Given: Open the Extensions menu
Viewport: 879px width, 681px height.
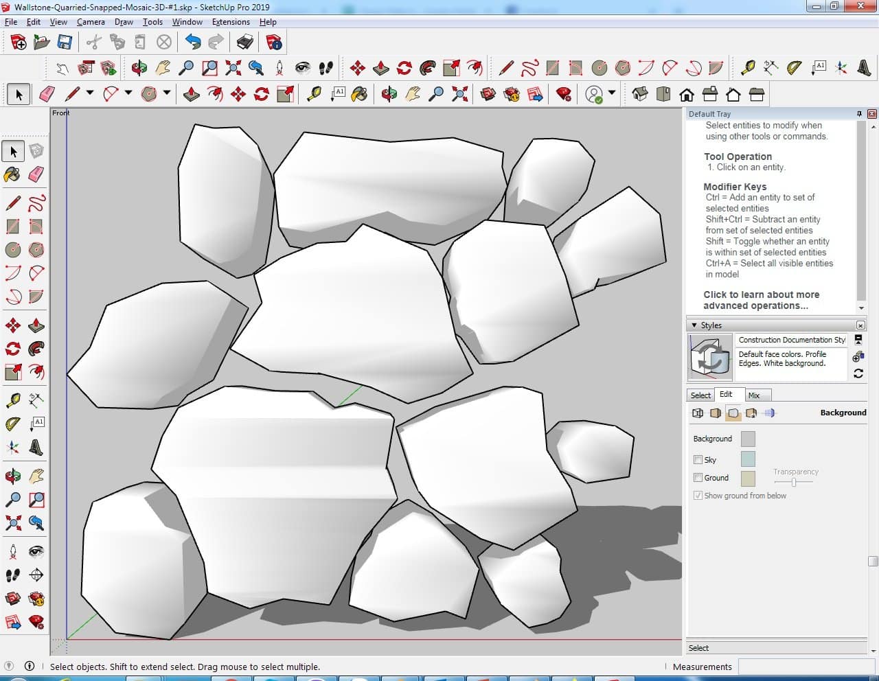Looking at the screenshot, I should (x=231, y=22).
